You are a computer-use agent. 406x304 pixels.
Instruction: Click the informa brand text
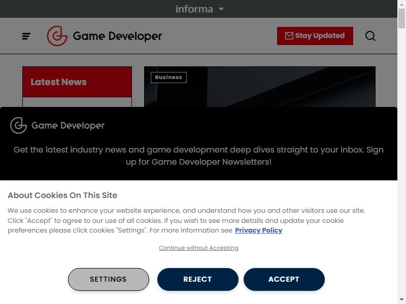[x=194, y=9]
